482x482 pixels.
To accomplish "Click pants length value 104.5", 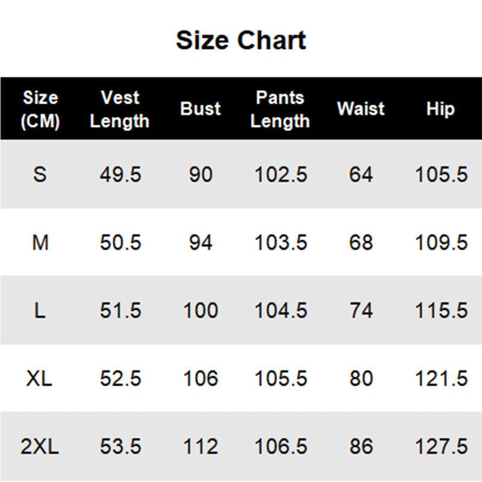I will (281, 310).
